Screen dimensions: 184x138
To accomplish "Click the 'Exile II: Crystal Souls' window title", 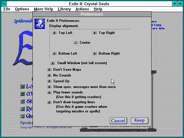I will tap(89, 4).
